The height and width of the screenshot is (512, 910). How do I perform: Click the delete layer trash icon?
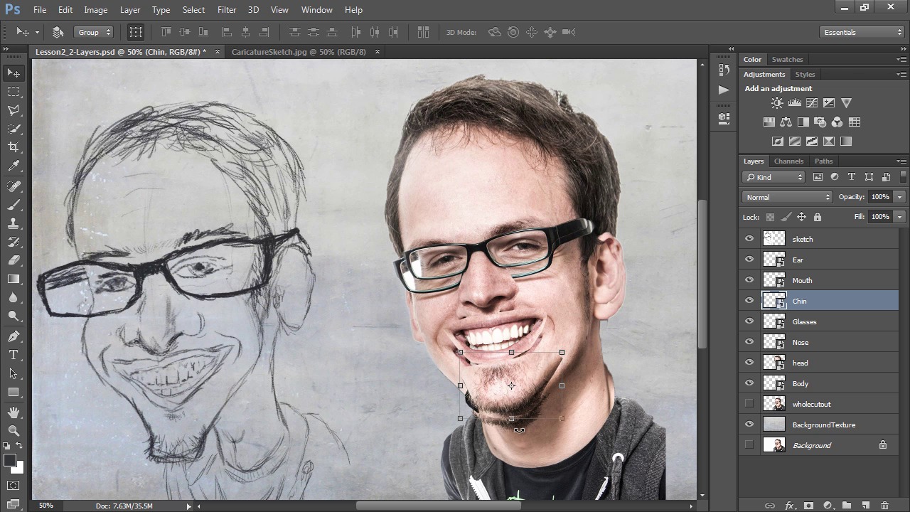tap(884, 506)
